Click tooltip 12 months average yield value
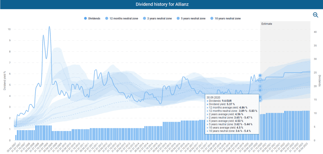Viewport: 323px width, 154px height. [244, 108]
